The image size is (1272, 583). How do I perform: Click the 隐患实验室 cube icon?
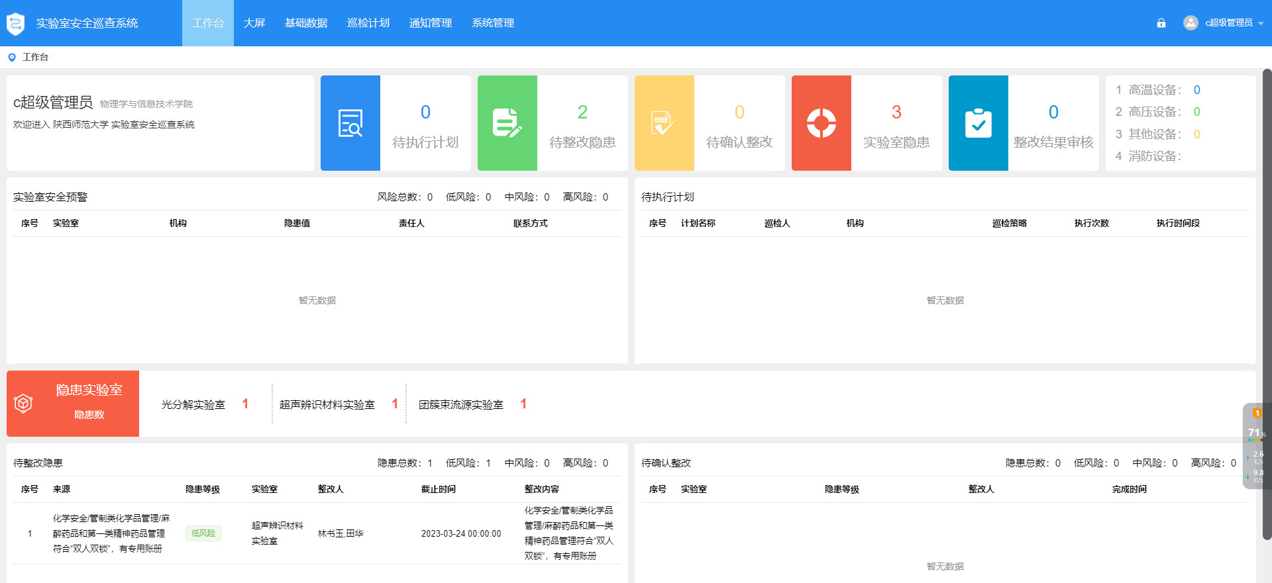tap(24, 403)
